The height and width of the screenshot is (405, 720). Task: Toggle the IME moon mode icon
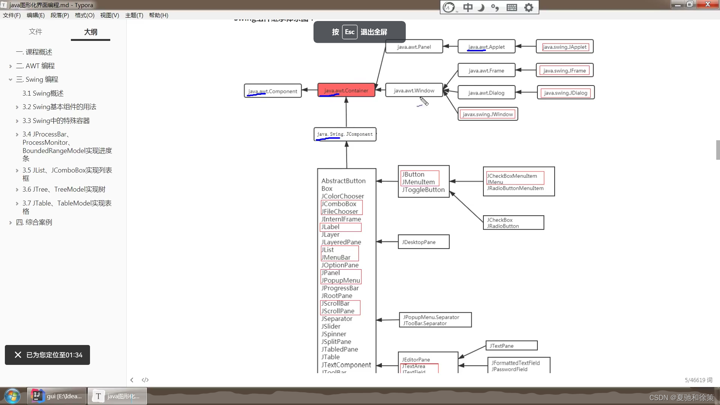[x=481, y=7]
